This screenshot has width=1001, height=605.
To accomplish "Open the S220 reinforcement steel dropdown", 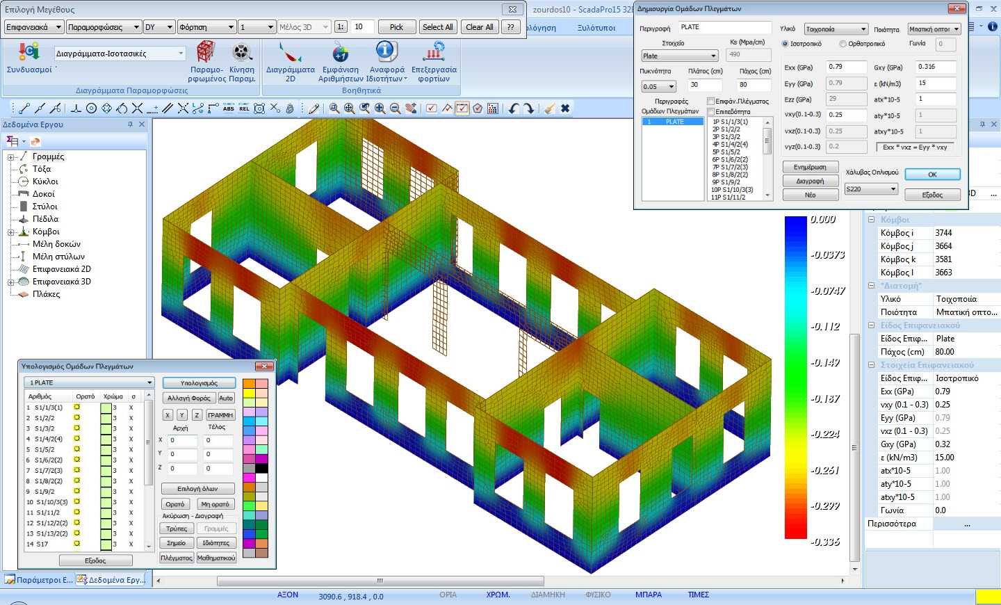I will (871, 189).
